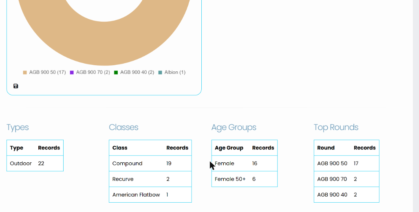Click the Round column header

(326, 148)
